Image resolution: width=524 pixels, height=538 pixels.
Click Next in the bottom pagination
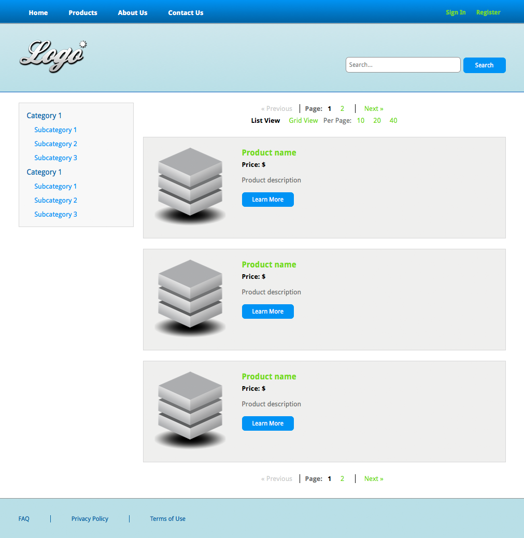point(374,478)
